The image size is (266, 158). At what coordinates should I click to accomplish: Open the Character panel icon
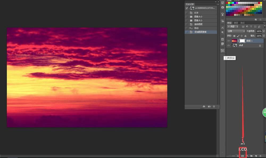point(223,28)
